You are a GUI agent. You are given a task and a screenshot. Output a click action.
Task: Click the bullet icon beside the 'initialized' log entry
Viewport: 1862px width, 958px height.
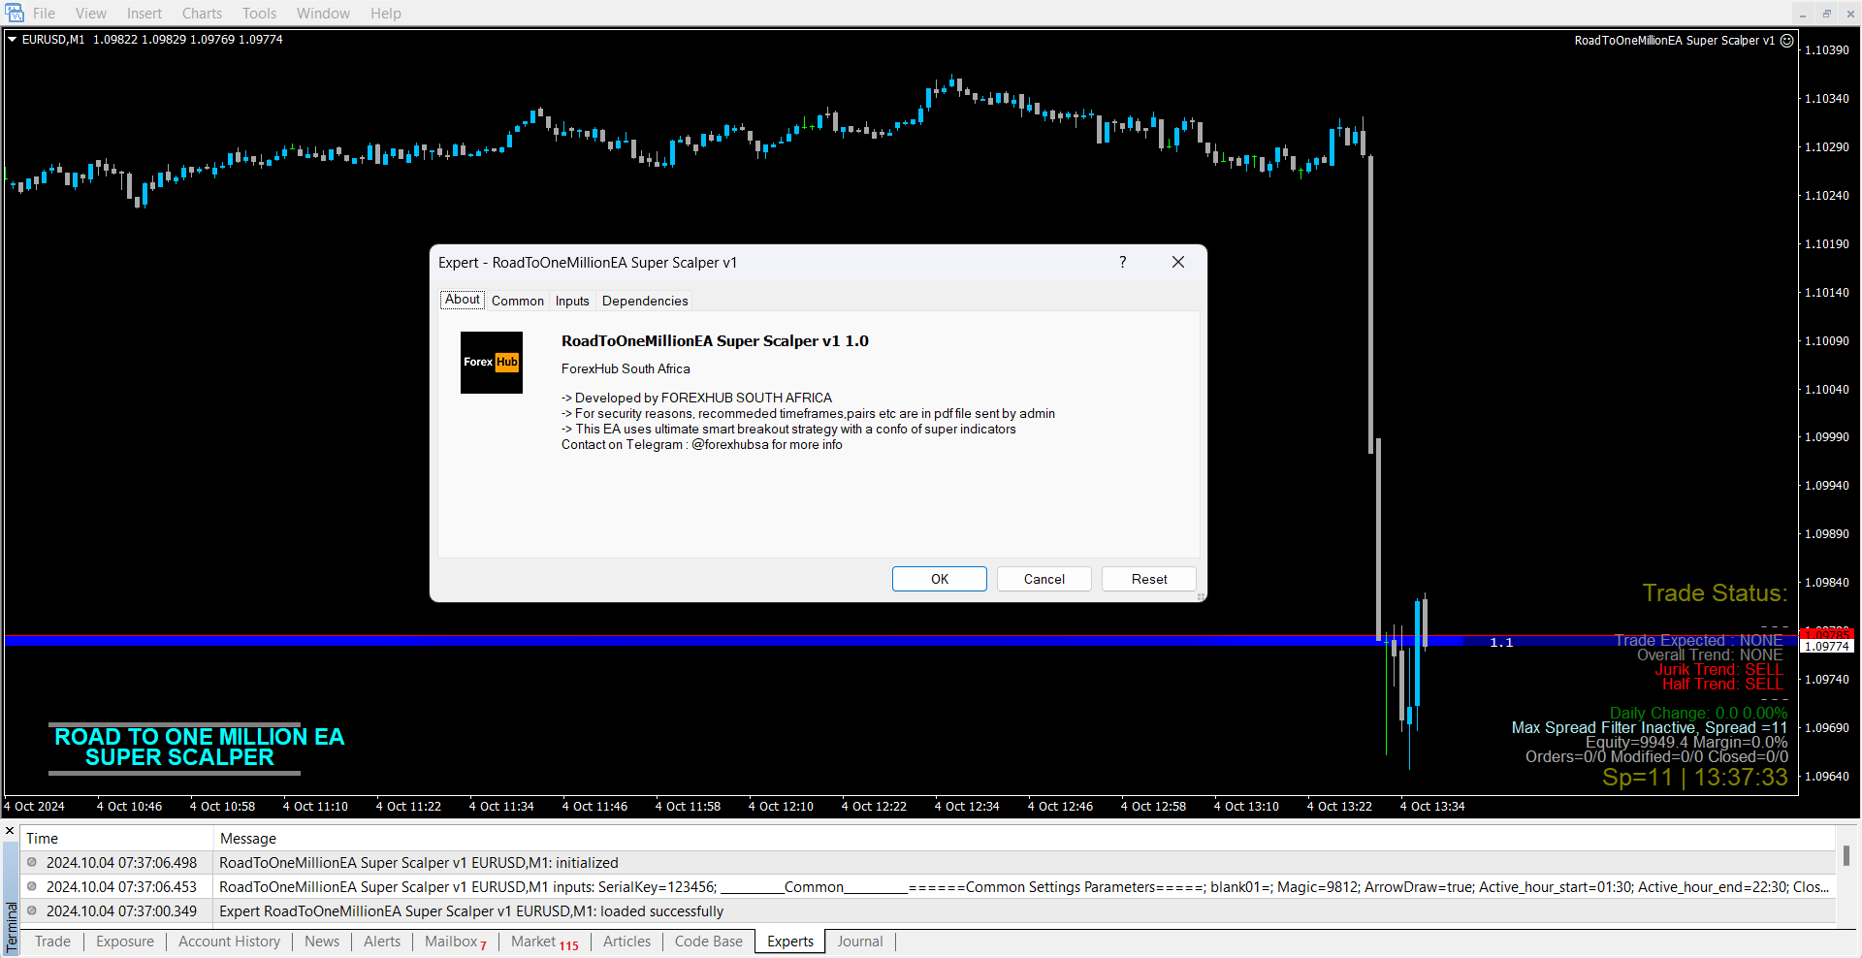(32, 863)
